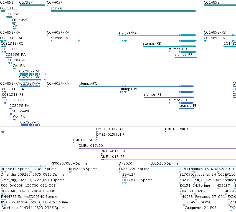Select the CR44095 gene label
The width and height of the screenshot is (236, 212).
pos(20,20)
